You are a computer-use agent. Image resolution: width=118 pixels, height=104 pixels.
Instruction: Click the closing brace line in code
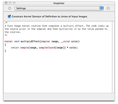[5, 51]
